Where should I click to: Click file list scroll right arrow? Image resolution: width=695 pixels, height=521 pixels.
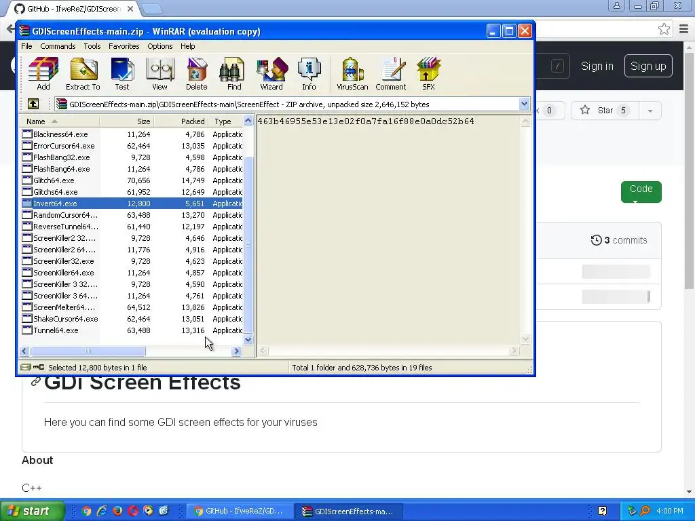[x=236, y=351]
